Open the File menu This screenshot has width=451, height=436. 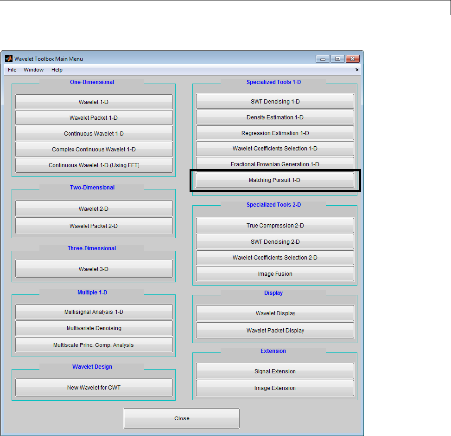(12, 70)
